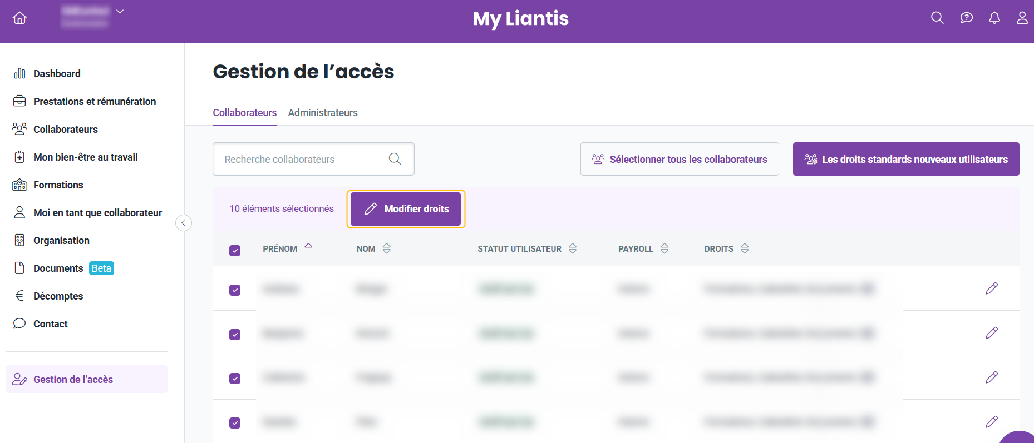Image resolution: width=1034 pixels, height=443 pixels.
Task: Expand the company selector chevron in header
Action: point(120,11)
